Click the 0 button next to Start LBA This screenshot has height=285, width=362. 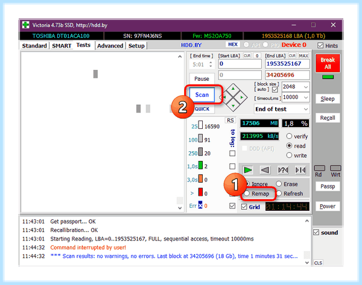tap(257, 55)
